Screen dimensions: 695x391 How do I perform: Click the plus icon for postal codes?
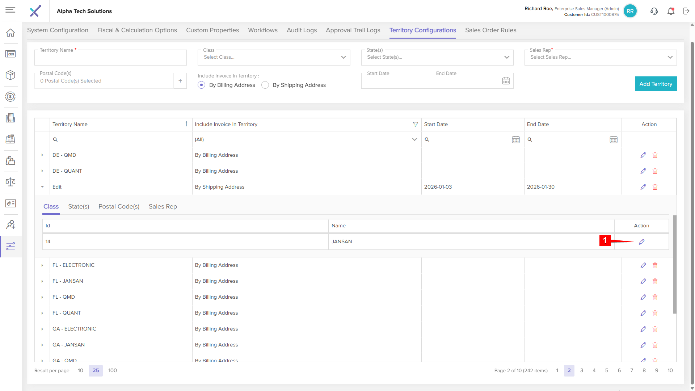(180, 81)
